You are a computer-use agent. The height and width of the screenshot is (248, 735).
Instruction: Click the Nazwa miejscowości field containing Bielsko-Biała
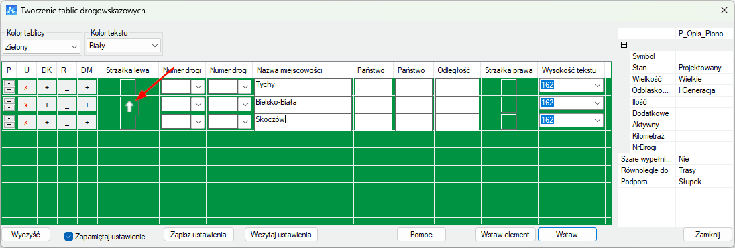tap(303, 105)
